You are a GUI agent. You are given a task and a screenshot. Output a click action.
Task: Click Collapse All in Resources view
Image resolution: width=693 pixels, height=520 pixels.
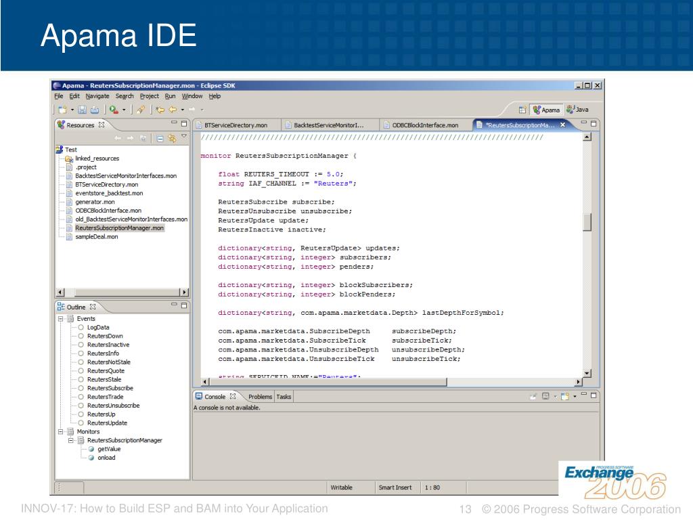pos(160,138)
